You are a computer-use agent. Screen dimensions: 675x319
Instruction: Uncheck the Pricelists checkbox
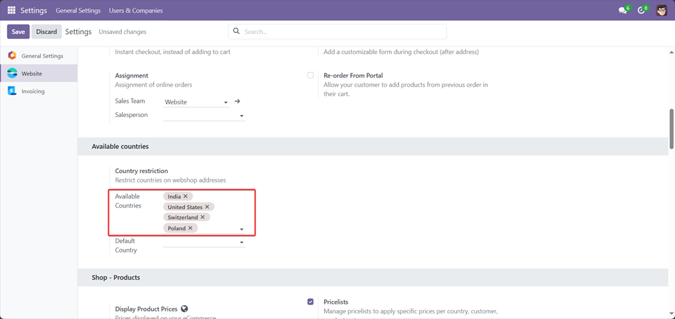pos(310,302)
